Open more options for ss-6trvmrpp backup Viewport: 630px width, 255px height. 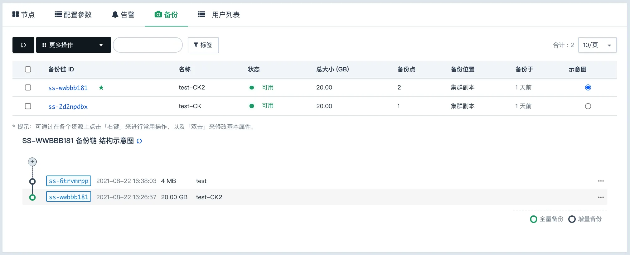tap(601, 181)
